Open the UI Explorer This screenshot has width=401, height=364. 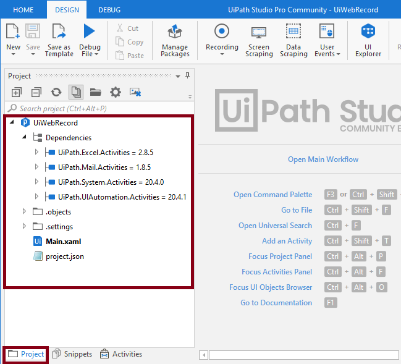368,40
